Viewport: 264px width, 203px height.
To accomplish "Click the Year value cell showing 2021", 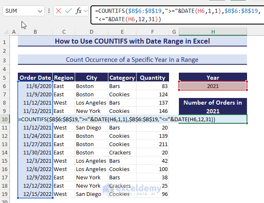I will (213, 86).
